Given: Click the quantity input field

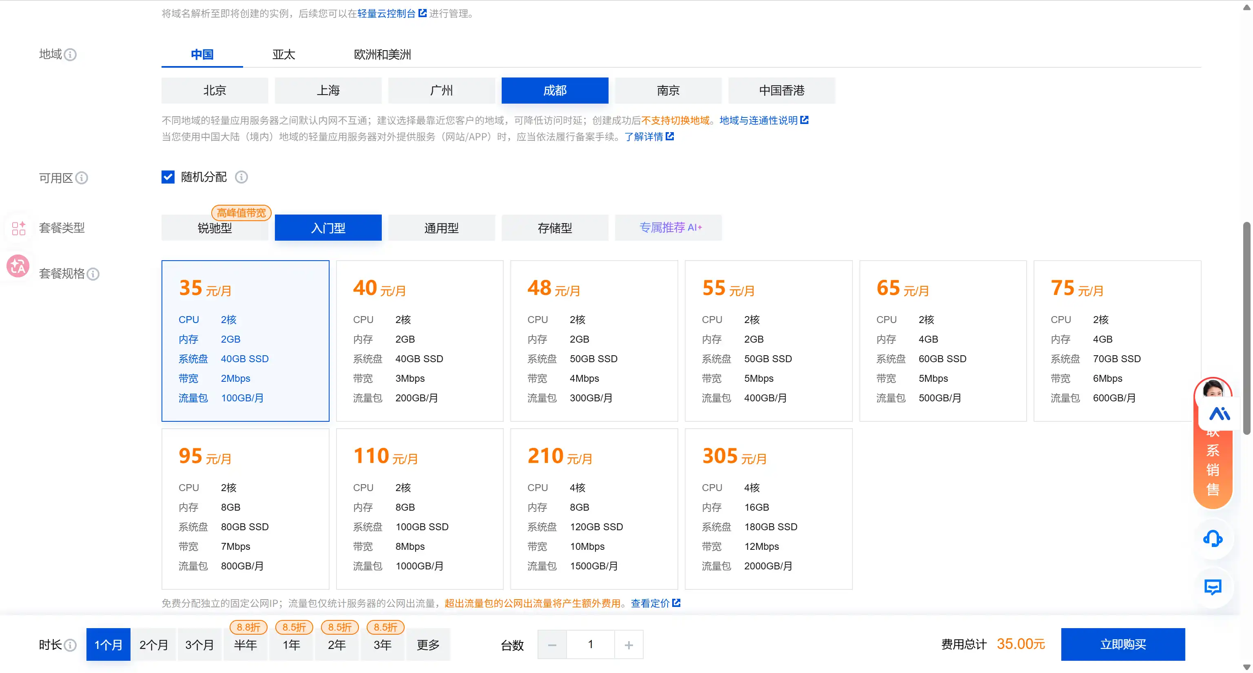Looking at the screenshot, I should point(590,645).
